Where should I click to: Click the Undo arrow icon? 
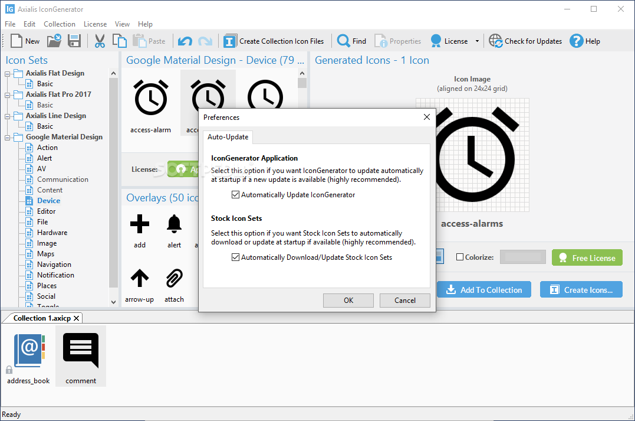(185, 41)
